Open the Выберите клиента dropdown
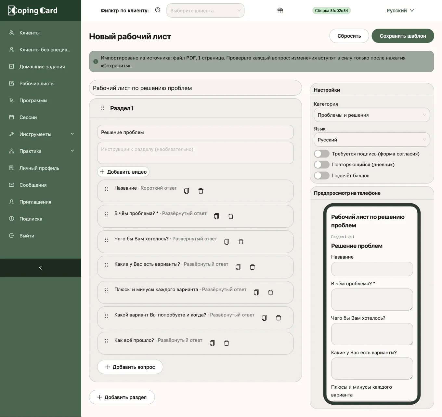Viewport: 442px width, 417px height. [205, 10]
